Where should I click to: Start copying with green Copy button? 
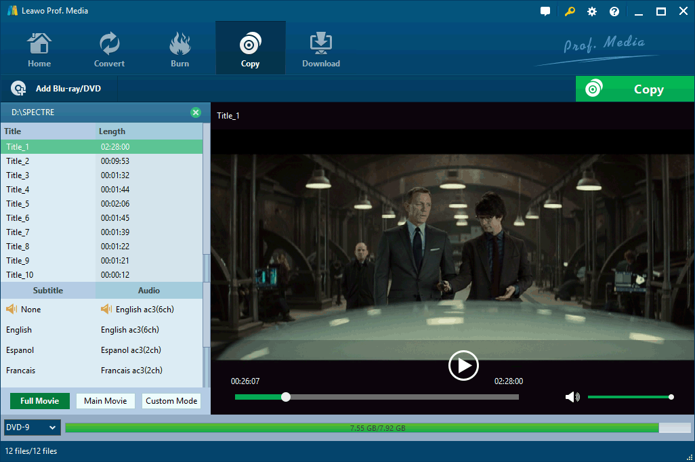tap(635, 89)
